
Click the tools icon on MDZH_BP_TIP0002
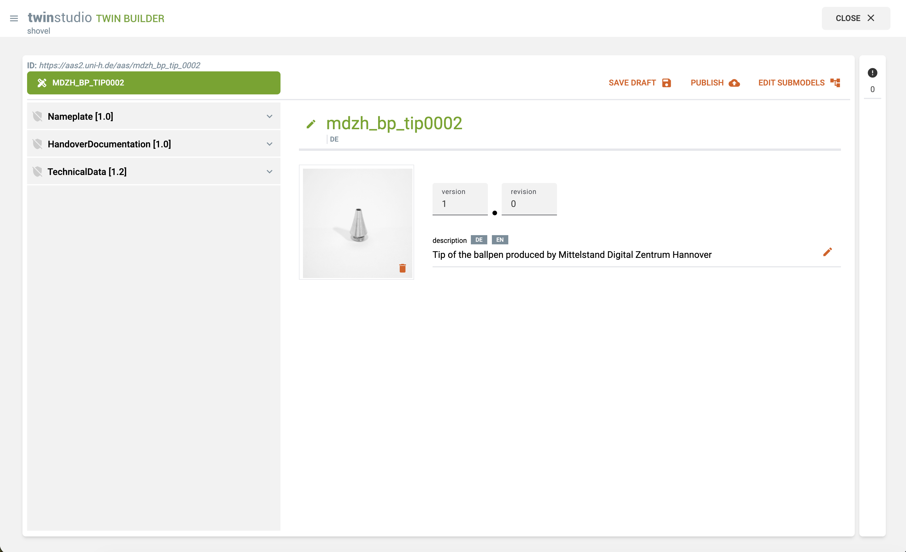(x=42, y=83)
